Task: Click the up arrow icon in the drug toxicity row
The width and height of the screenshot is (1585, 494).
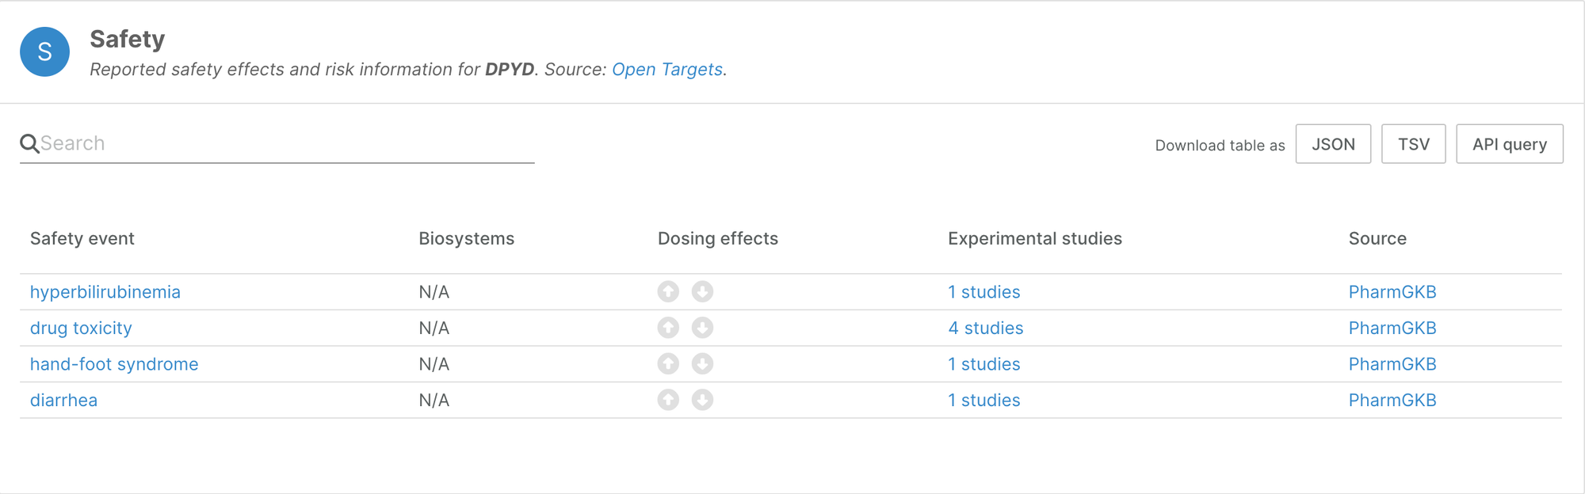Action: tap(668, 328)
